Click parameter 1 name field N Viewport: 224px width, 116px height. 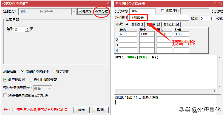(128, 34)
